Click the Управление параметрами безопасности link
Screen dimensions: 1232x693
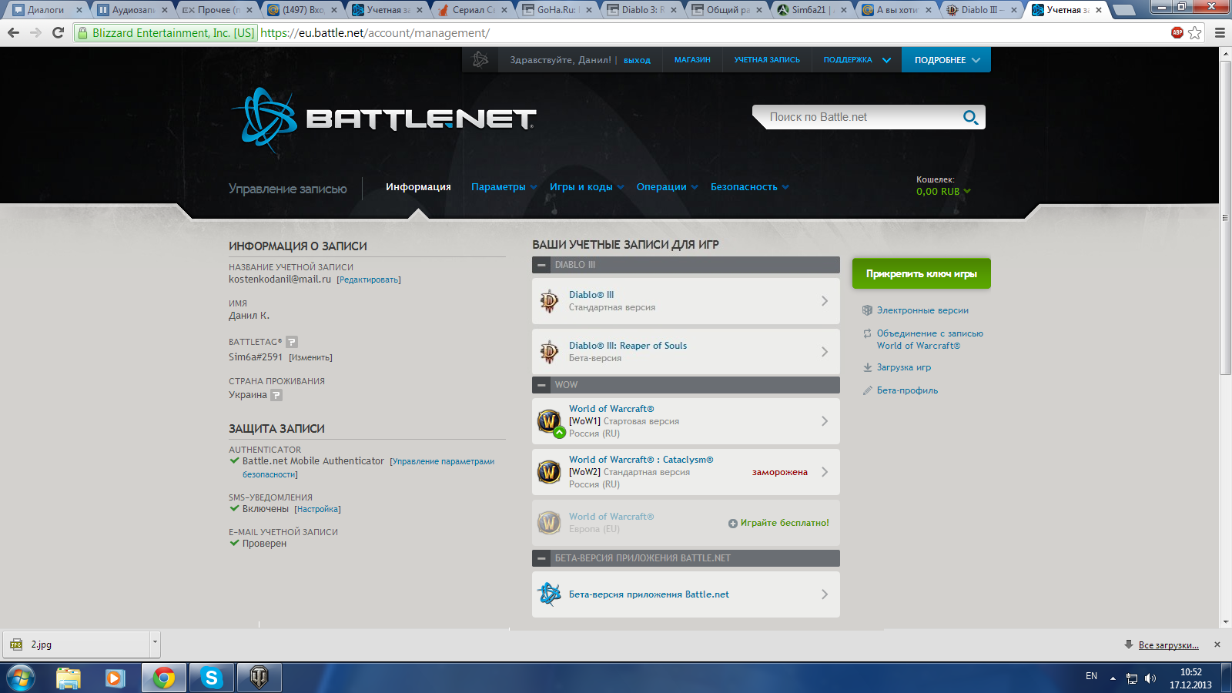(x=368, y=468)
